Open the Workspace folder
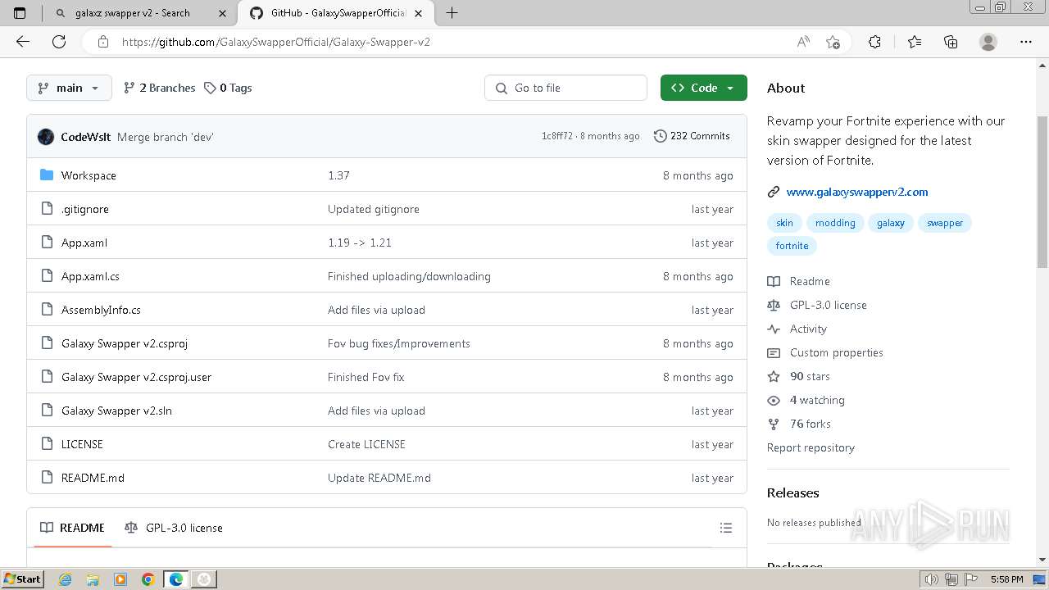This screenshot has width=1049, height=590. coord(89,175)
